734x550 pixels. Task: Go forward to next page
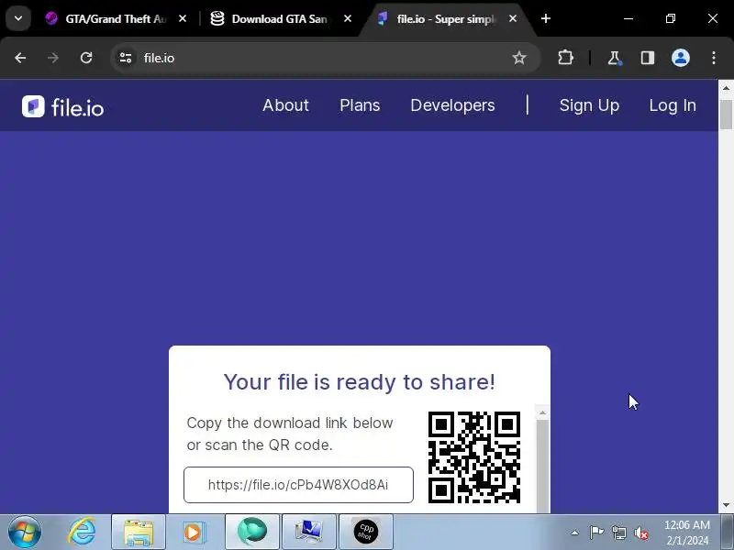pyautogui.click(x=53, y=58)
